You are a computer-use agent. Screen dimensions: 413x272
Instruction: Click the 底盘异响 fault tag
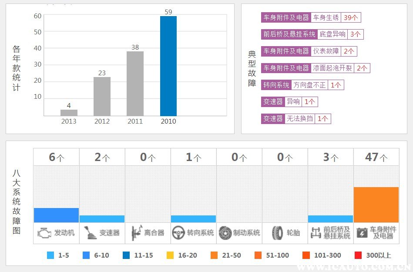[332, 34]
